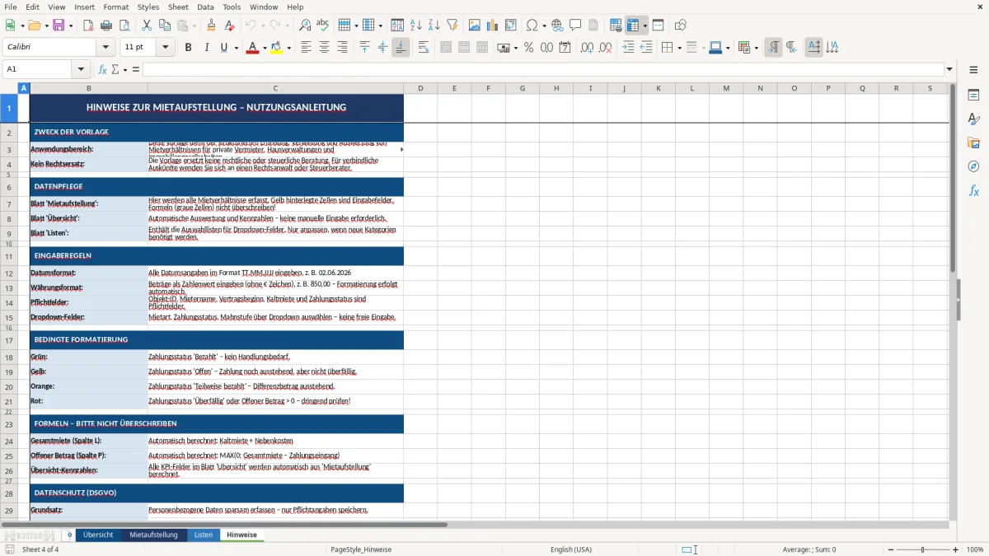This screenshot has height=556, width=989.
Task: Click in the formula input line
Action: point(543,69)
